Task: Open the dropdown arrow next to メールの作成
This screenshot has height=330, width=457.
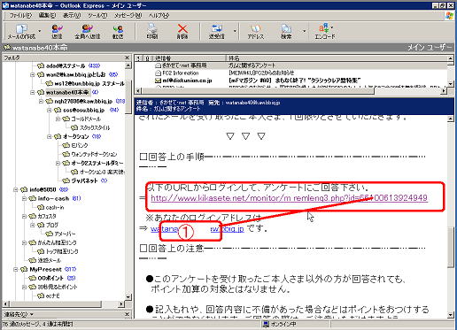Action: click(40, 31)
